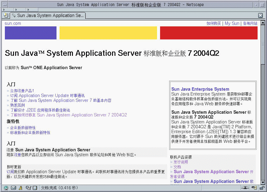The width and height of the screenshot is (267, 192).
Task: Click the security padlock icon
Action: (262, 188)
